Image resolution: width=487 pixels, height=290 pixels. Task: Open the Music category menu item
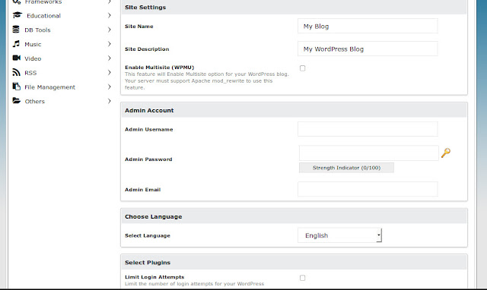click(62, 44)
